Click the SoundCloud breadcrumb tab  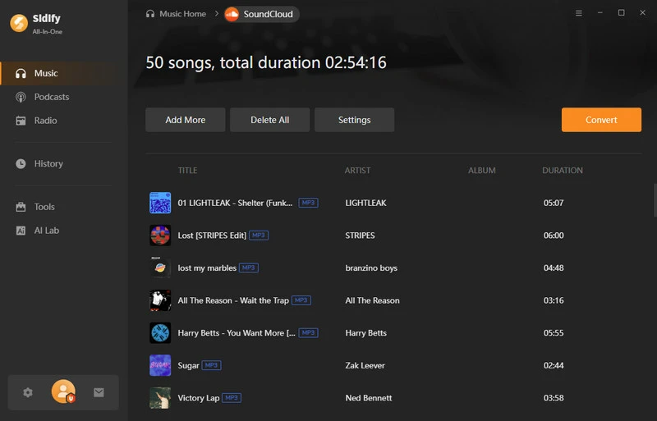click(261, 14)
